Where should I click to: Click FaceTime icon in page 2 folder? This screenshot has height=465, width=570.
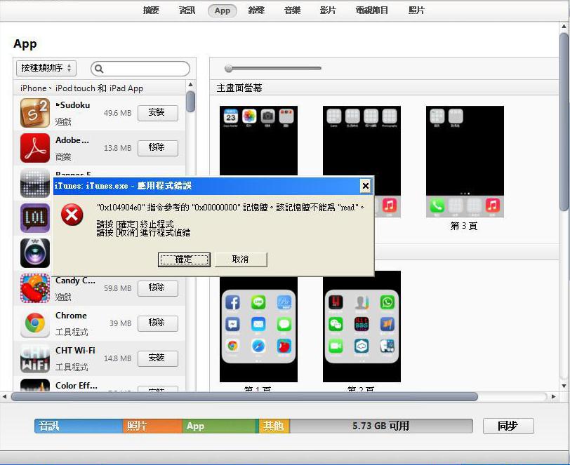pyautogui.click(x=336, y=346)
